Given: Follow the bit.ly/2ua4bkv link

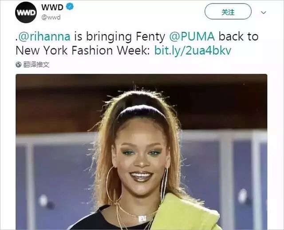Looking at the screenshot, I should click(x=193, y=50).
